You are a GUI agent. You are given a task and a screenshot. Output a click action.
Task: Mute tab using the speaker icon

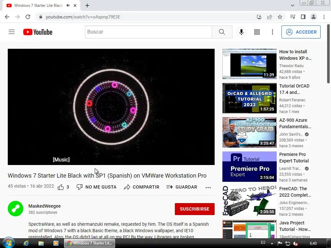pyautogui.click(x=68, y=5)
